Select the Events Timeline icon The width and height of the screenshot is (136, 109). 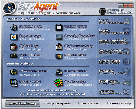14,55
